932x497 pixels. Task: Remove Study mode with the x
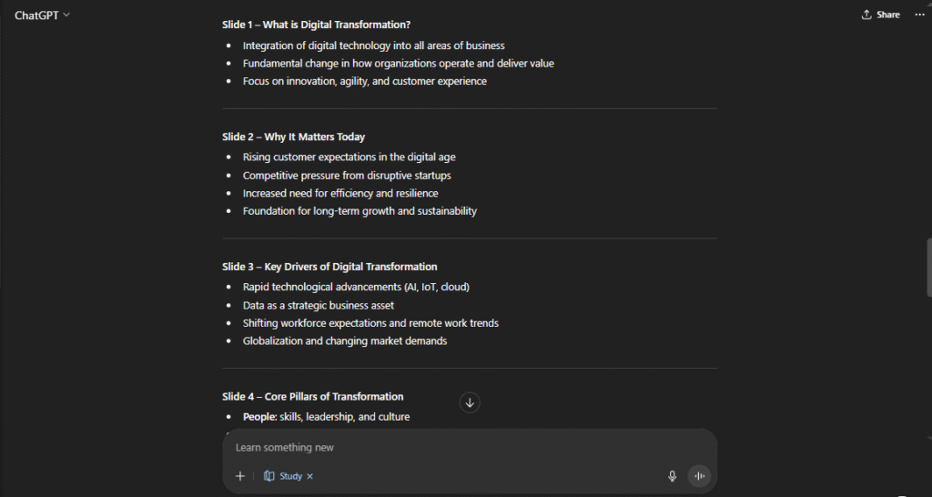[309, 476]
